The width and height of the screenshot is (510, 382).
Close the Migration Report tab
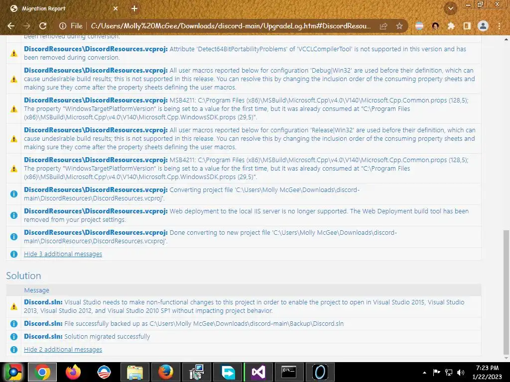[116, 8]
